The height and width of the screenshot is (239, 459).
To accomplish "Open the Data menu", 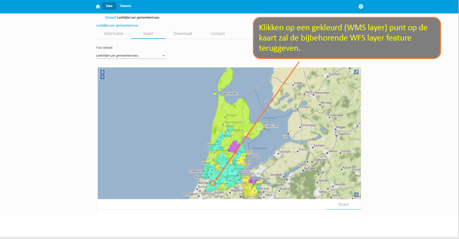I will click(x=109, y=6).
